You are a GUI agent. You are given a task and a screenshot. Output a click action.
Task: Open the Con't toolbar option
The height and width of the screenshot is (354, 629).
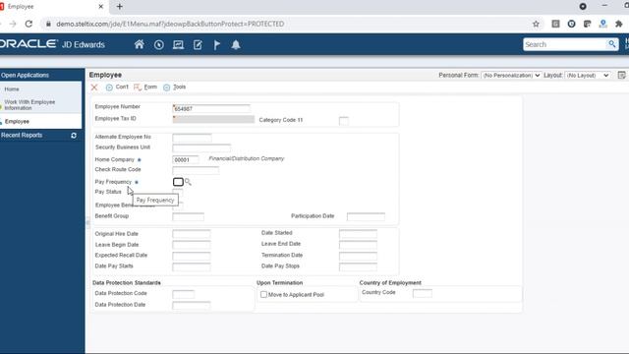pos(117,88)
